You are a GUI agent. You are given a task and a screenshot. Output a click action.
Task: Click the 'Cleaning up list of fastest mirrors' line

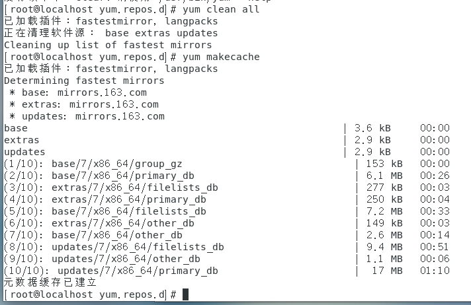coord(108,45)
